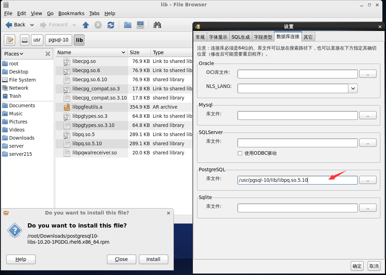Open the Help menu

click(x=109, y=13)
